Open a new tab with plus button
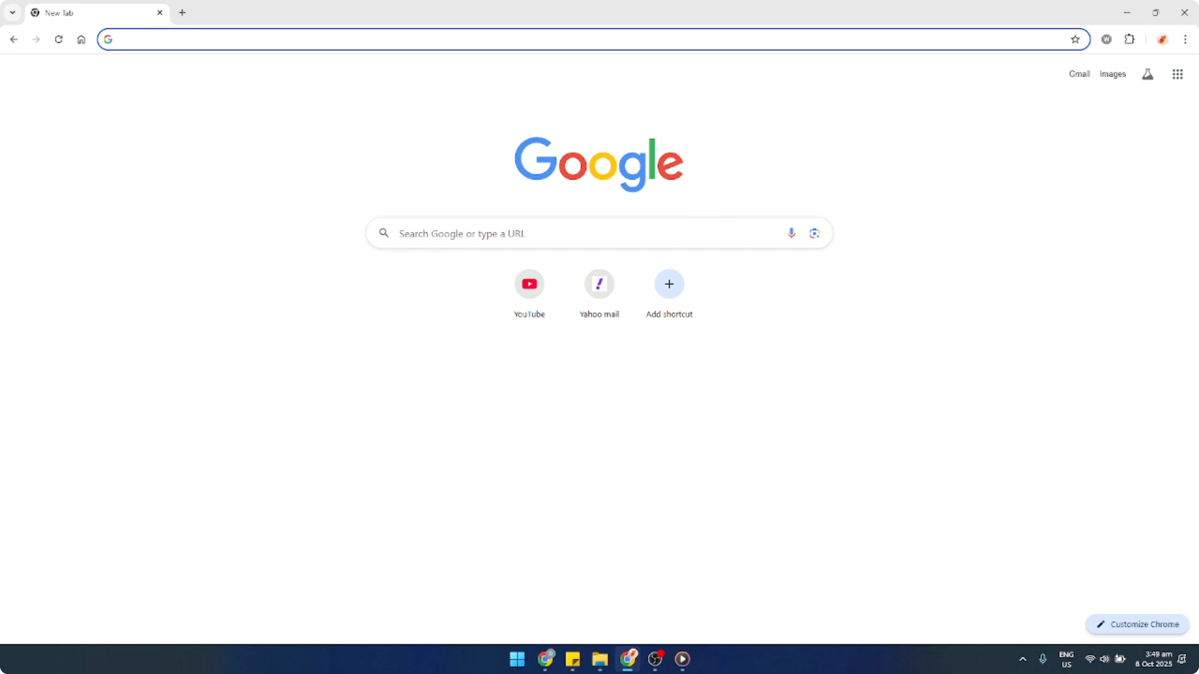The height and width of the screenshot is (674, 1199). click(182, 13)
